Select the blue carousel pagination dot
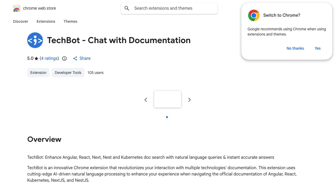This screenshot has height=188, width=335. 167,117
